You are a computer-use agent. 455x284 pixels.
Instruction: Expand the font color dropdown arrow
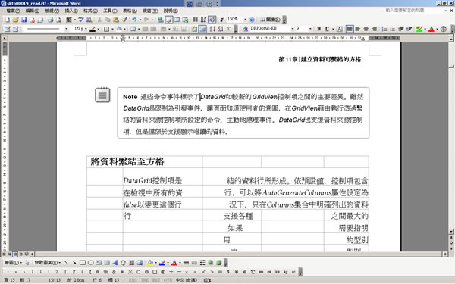click(x=437, y=29)
